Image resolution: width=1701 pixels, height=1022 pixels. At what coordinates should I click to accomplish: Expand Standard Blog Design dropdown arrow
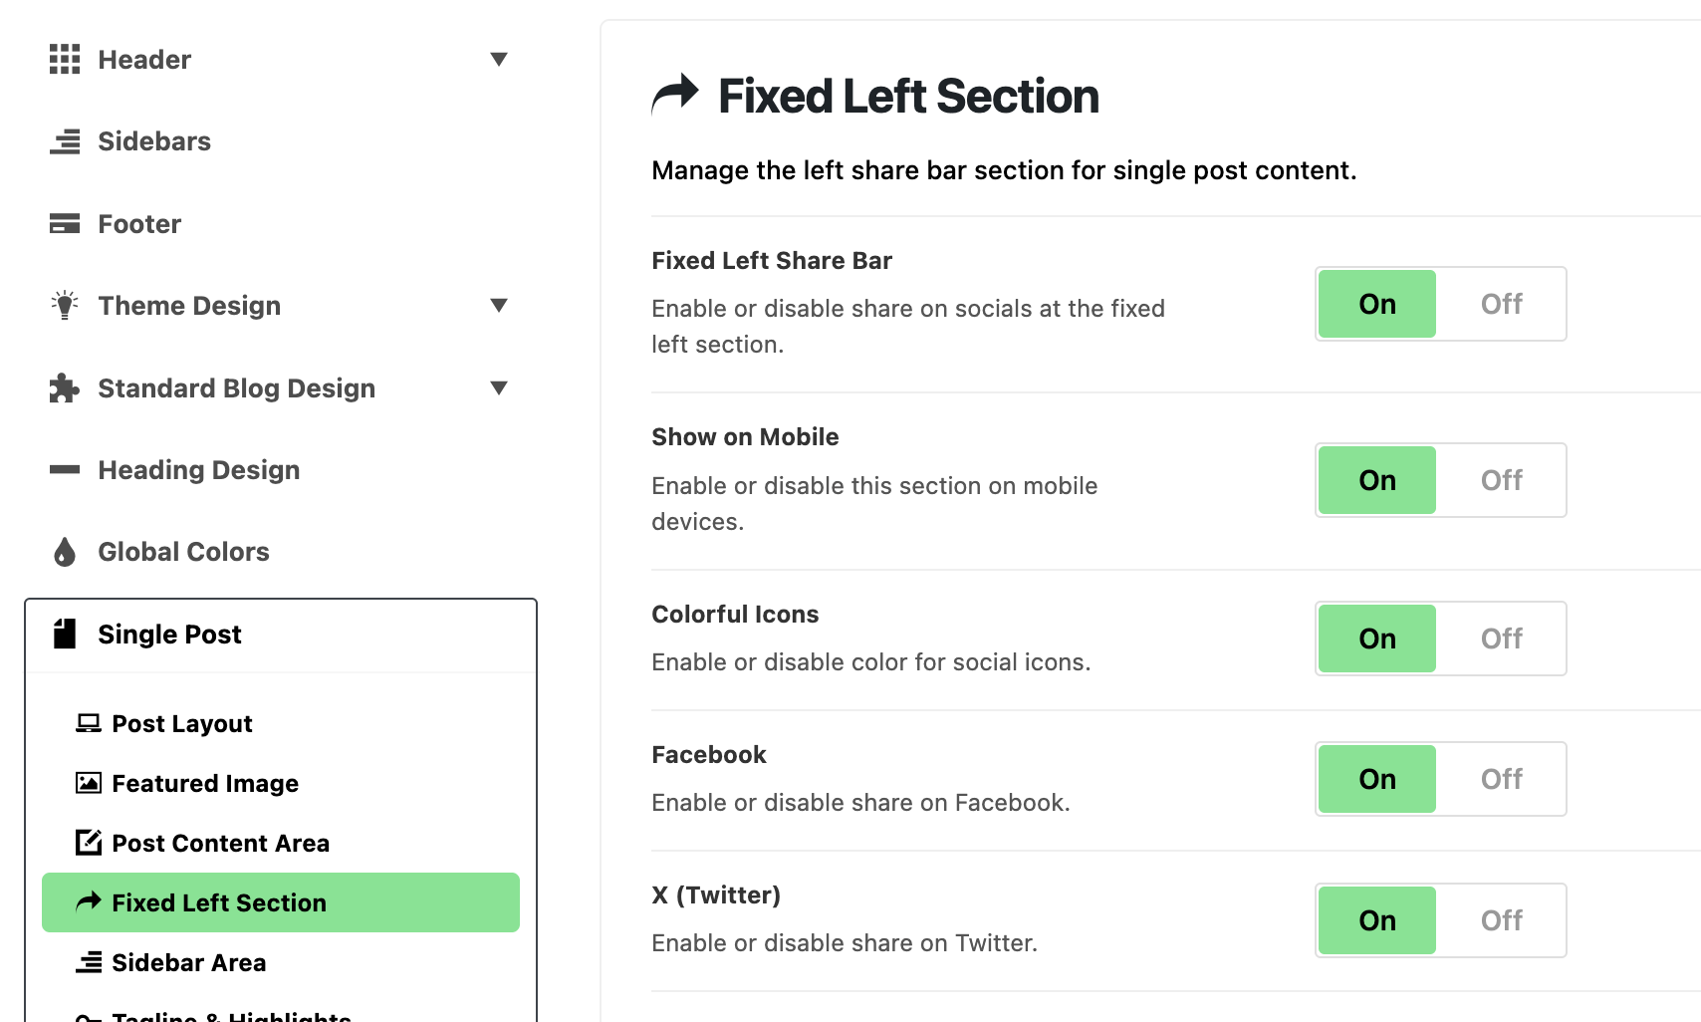click(499, 388)
